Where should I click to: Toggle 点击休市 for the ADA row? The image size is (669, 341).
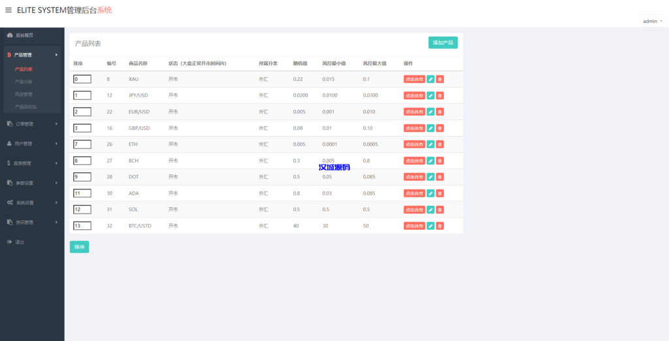414,193
